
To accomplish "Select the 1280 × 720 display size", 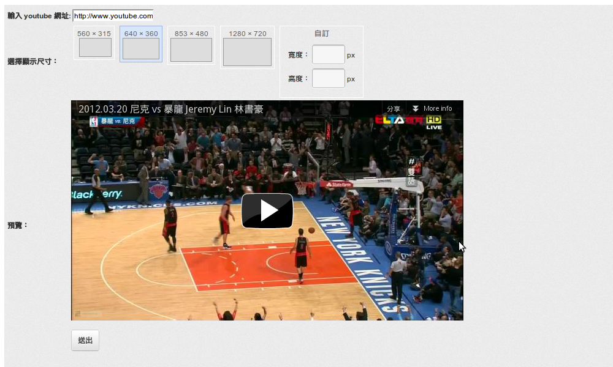I will click(248, 47).
